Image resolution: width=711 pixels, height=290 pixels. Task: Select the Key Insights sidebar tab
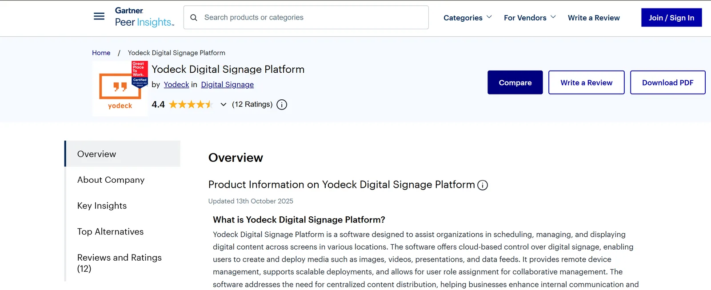(123, 206)
